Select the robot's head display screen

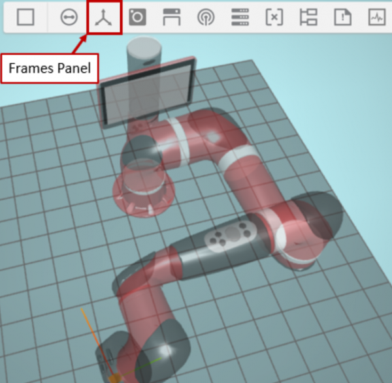tap(148, 93)
